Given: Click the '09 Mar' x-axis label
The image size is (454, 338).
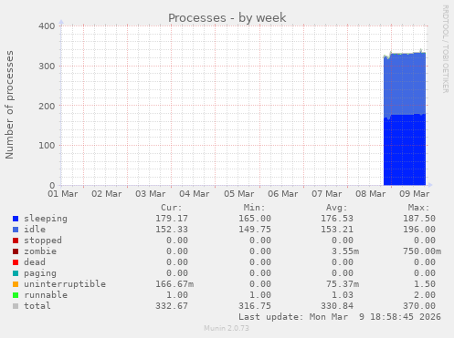Looking at the screenshot, I should tap(415, 194).
